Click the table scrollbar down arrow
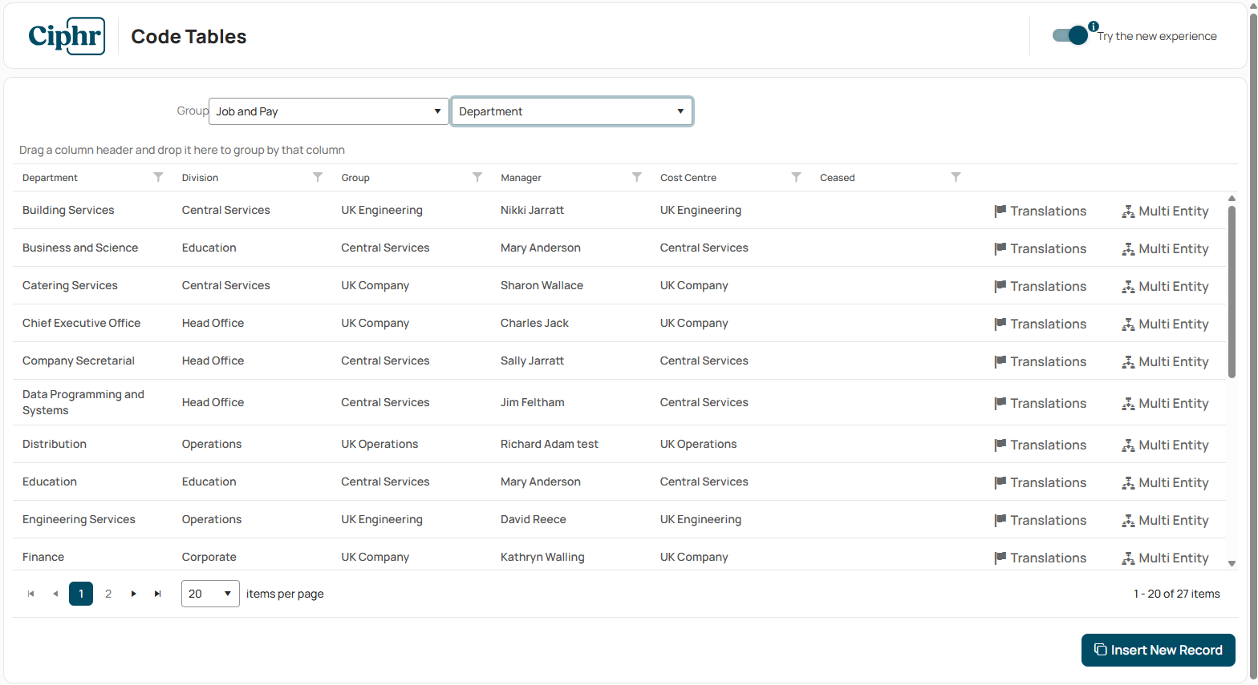 1232,564
